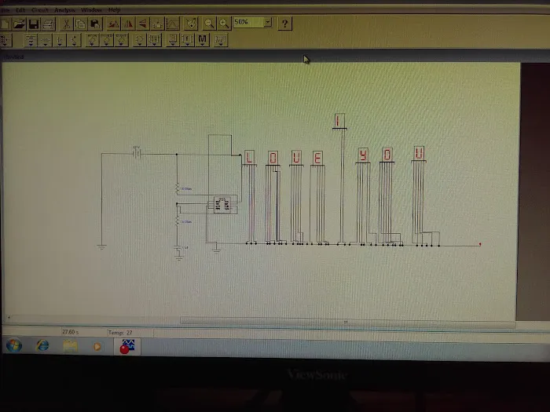The image size is (550, 412).
Task: Display the analysis graphs window
Action: [172, 24]
